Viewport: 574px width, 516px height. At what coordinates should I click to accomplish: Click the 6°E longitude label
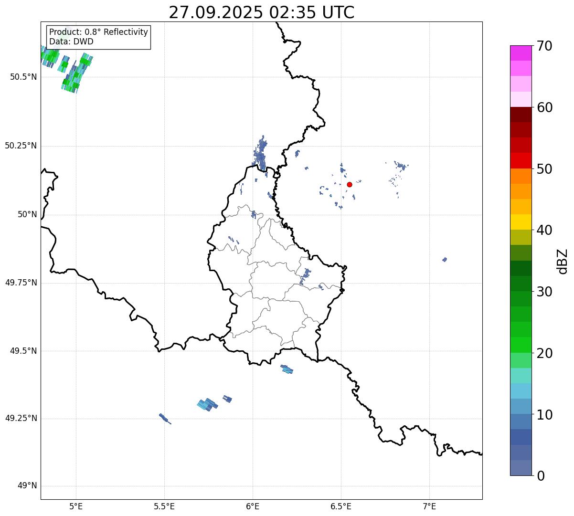[253, 506]
